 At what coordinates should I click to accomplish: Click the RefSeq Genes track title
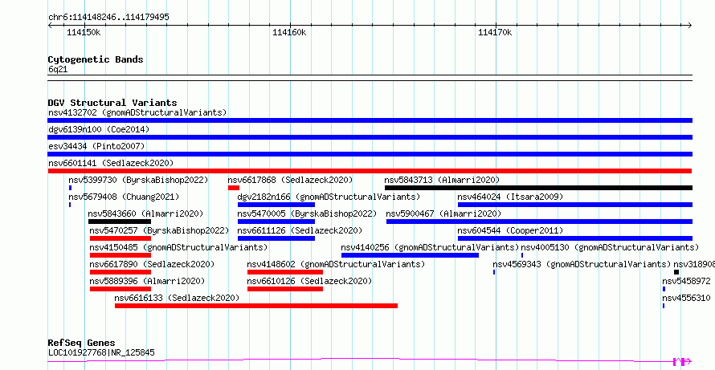pos(81,343)
